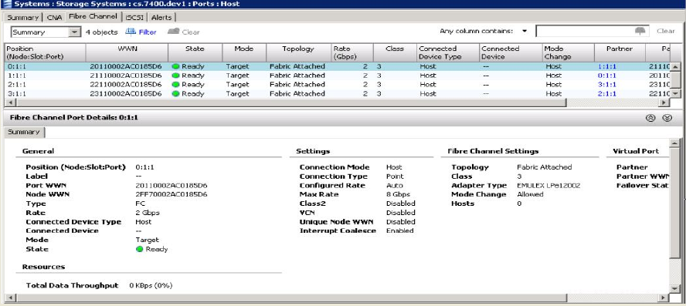Collapse details panel with up chevron icon

(x=650, y=118)
